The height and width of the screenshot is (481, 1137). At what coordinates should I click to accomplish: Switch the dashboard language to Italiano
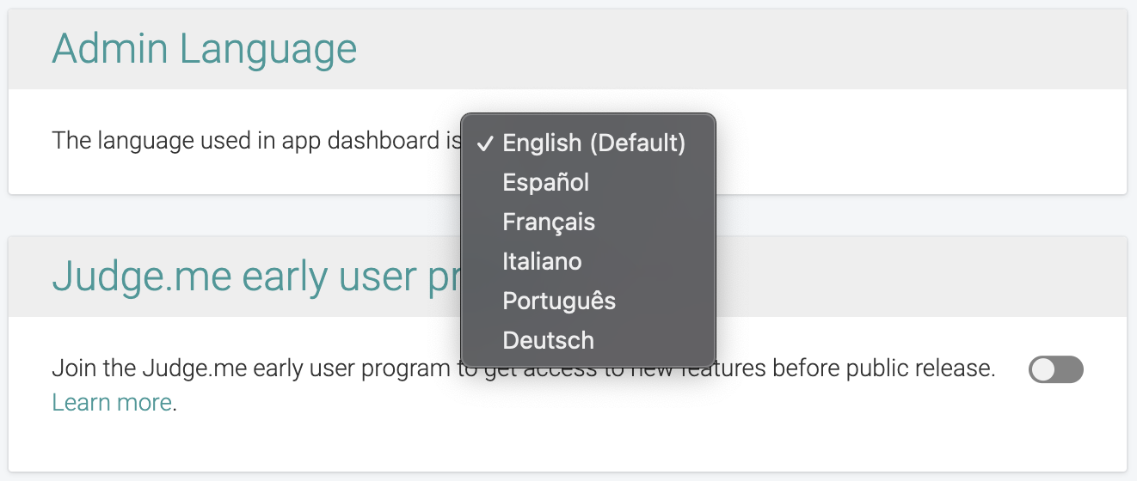(x=542, y=261)
